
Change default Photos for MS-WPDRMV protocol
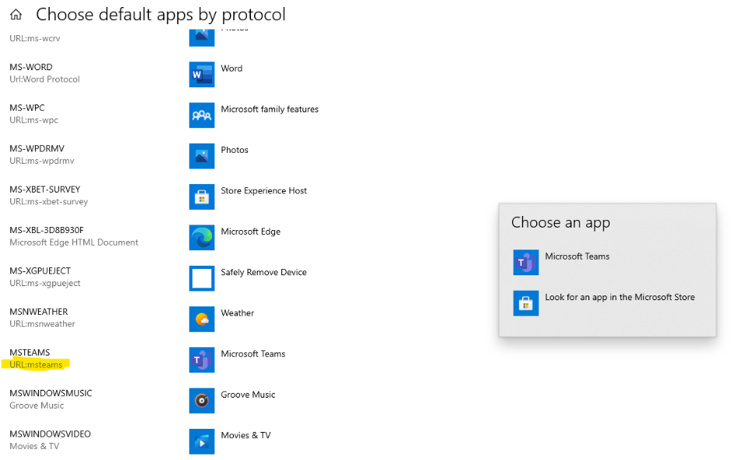[x=235, y=150]
